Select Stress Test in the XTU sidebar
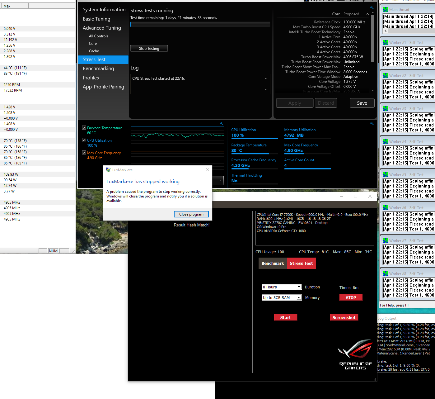Image resolution: width=435 pixels, height=399 pixels. [103, 59]
